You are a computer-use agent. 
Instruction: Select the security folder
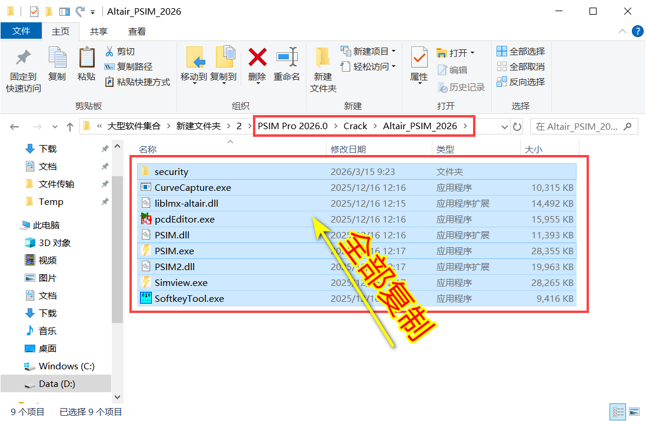[357, 171]
